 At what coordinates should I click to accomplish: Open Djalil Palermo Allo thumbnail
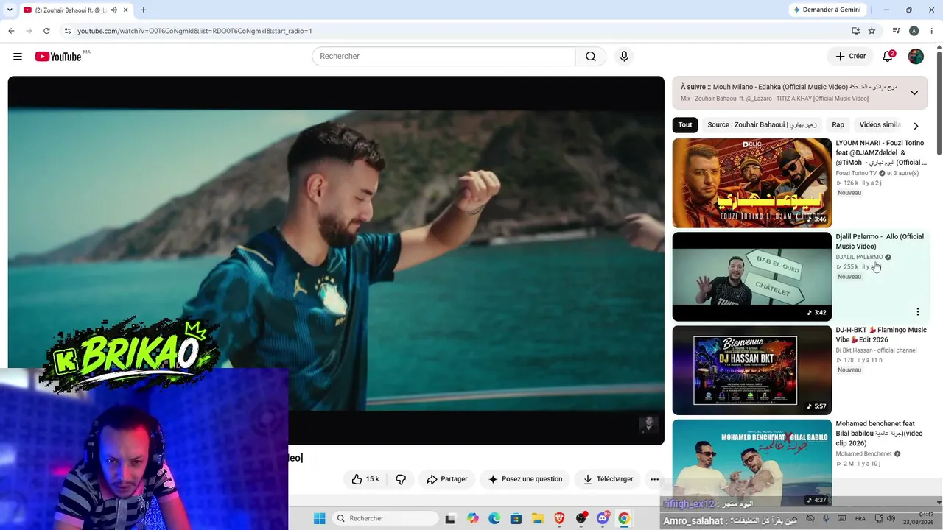point(752,277)
